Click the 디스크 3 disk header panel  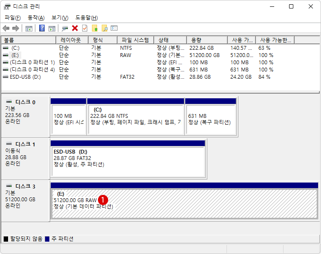click(x=26, y=201)
